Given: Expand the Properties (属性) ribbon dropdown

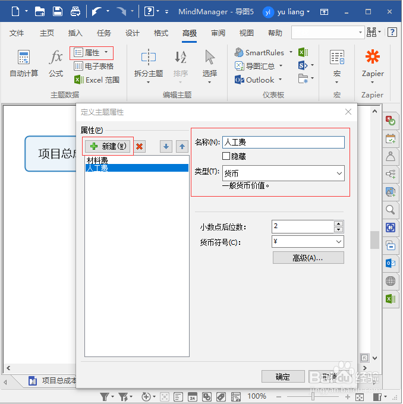Looking at the screenshot, I should [x=106, y=52].
